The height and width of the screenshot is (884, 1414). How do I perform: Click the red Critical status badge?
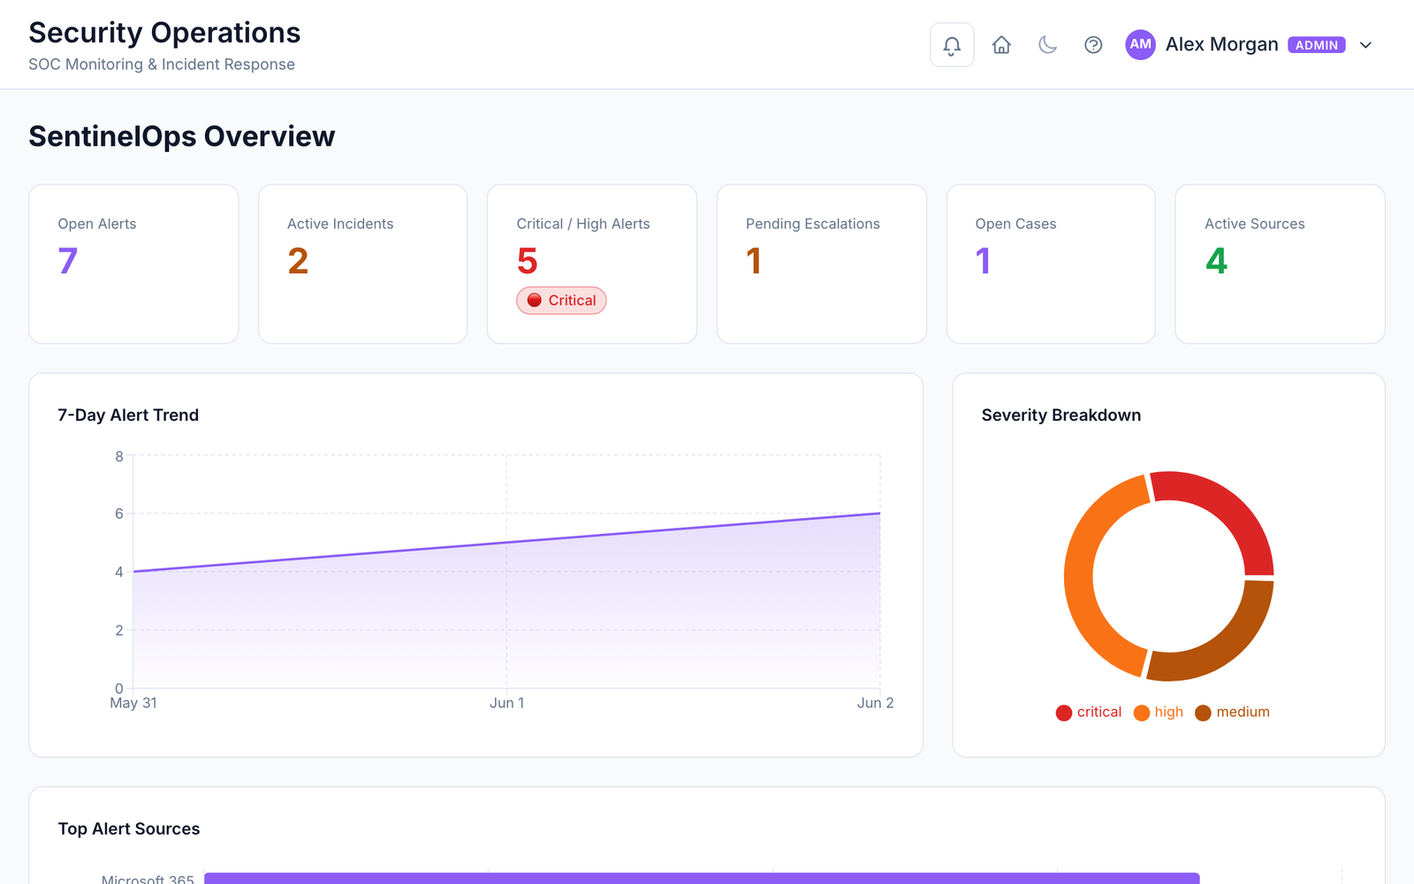click(x=561, y=301)
